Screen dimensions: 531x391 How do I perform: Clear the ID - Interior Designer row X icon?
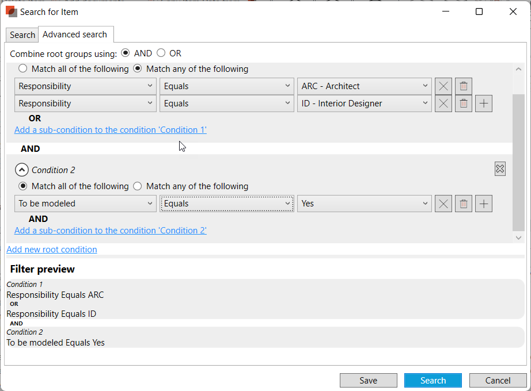click(x=443, y=103)
